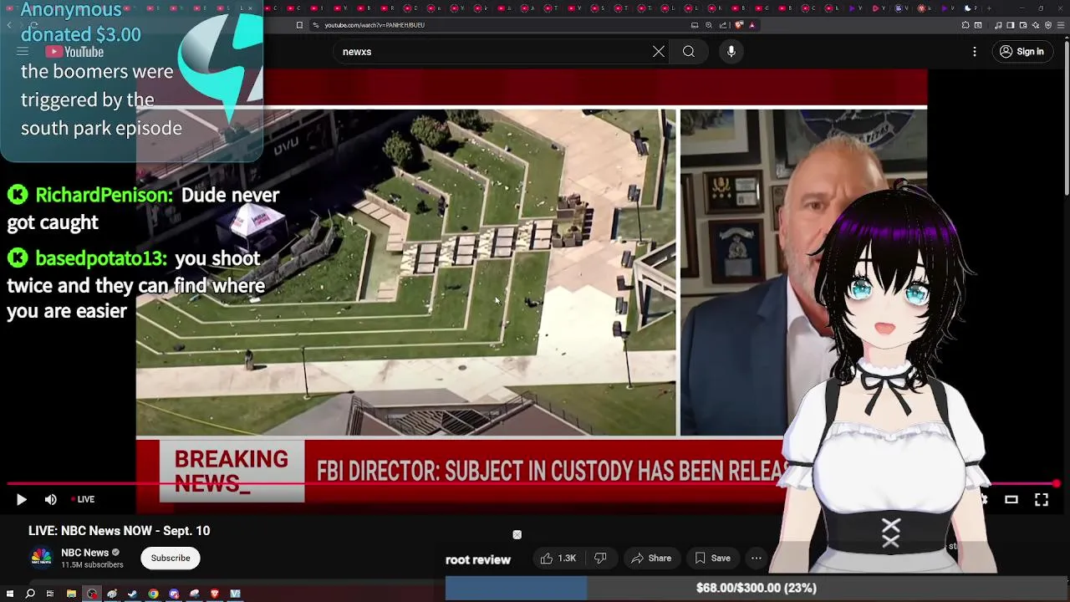The image size is (1070, 602).
Task: Open browser extensions puzzle icon
Action: (x=966, y=25)
